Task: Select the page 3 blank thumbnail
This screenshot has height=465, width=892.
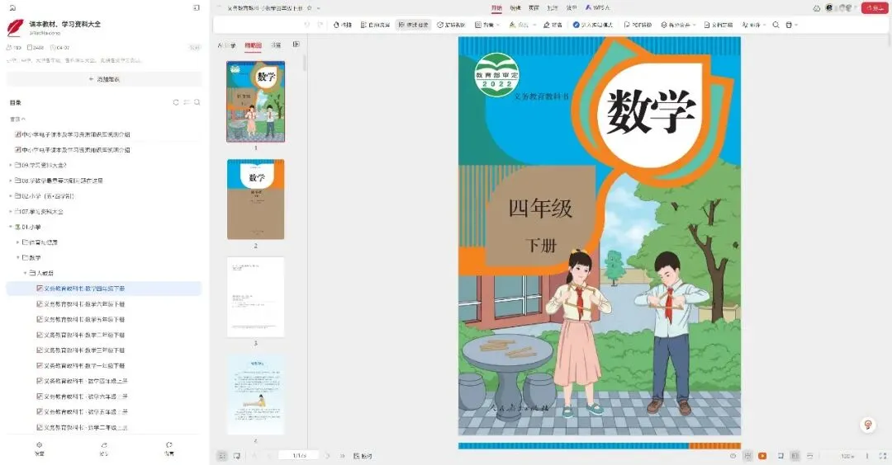Action: (256, 297)
